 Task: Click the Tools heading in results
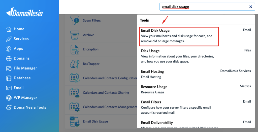coord(144,20)
